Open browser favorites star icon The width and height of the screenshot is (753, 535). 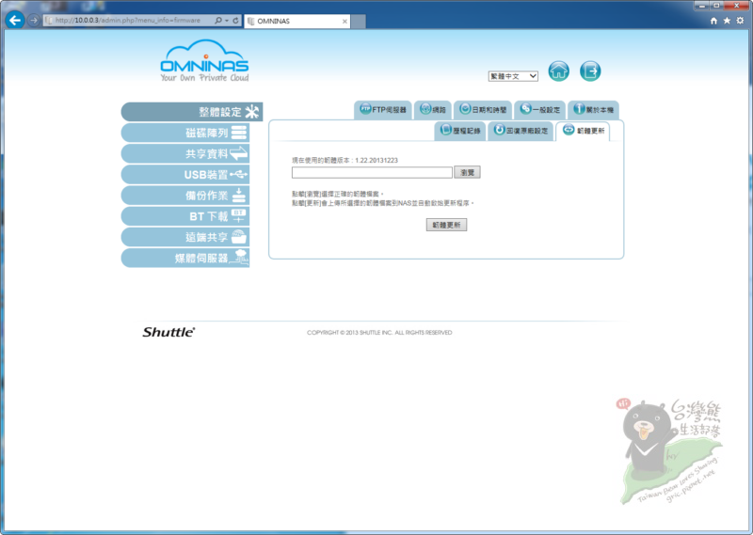(727, 21)
